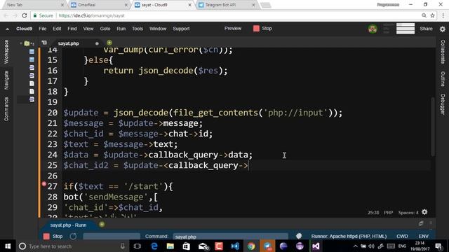Open Microsoft Store from the taskbar
Viewport: 449px width, 252px height.
[x=187, y=246]
